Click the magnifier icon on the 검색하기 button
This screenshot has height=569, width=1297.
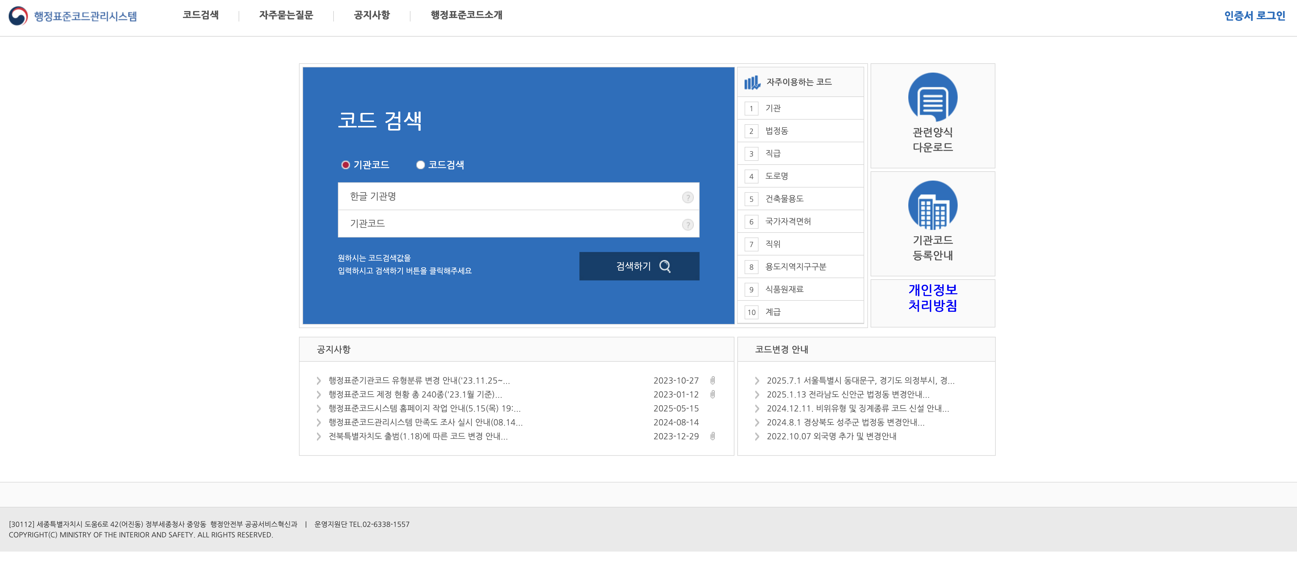(666, 267)
